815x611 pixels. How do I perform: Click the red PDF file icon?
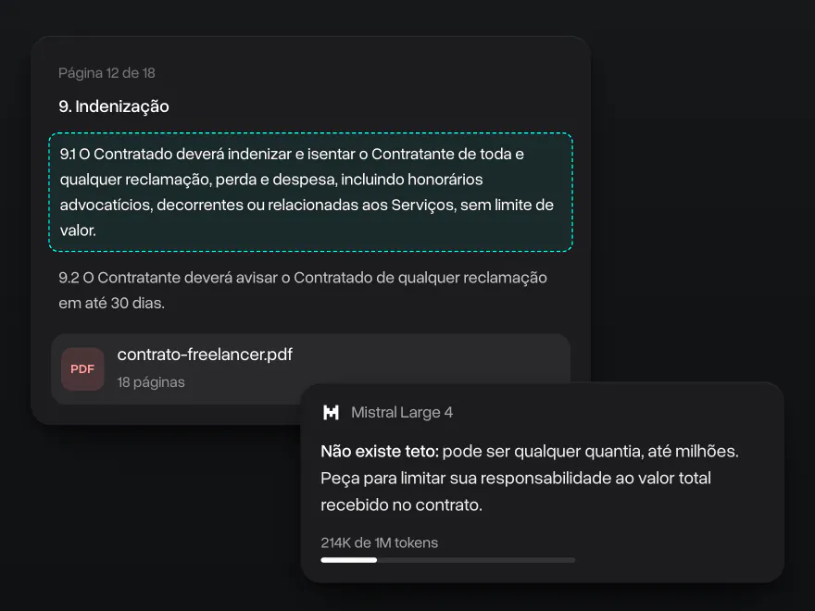click(x=82, y=368)
